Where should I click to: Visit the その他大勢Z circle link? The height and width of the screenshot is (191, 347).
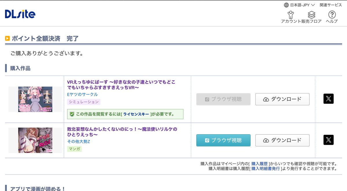click(x=79, y=141)
